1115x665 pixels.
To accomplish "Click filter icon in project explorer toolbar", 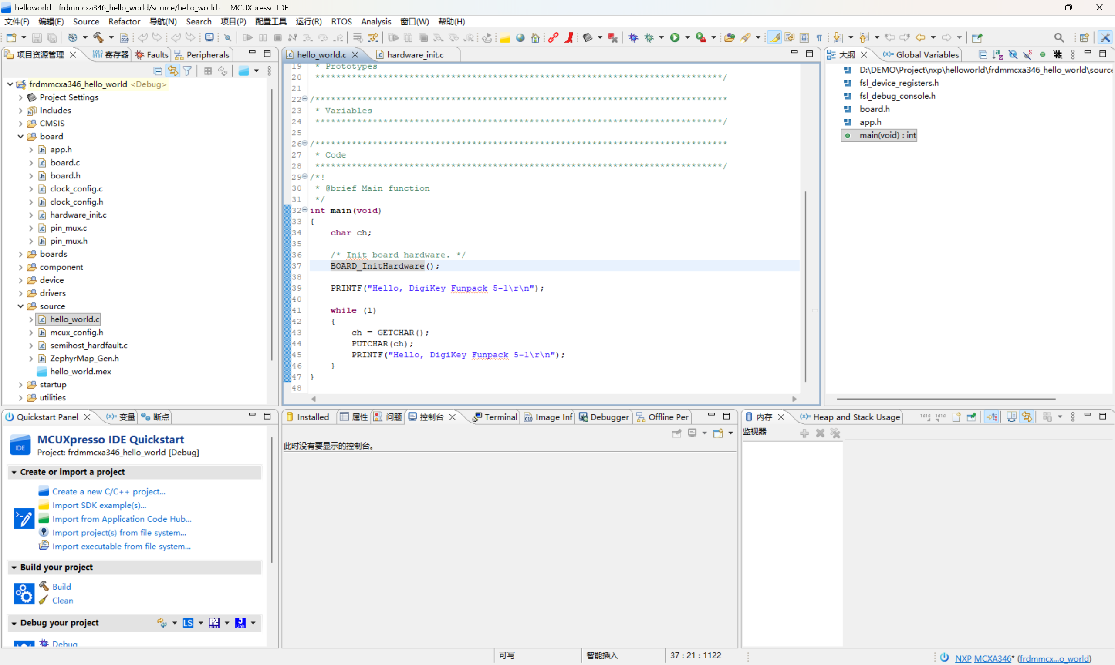I will pyautogui.click(x=187, y=71).
